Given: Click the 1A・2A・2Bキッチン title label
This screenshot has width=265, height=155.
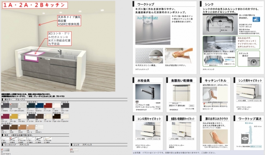Looking at the screenshot, I should click(x=35, y=5).
